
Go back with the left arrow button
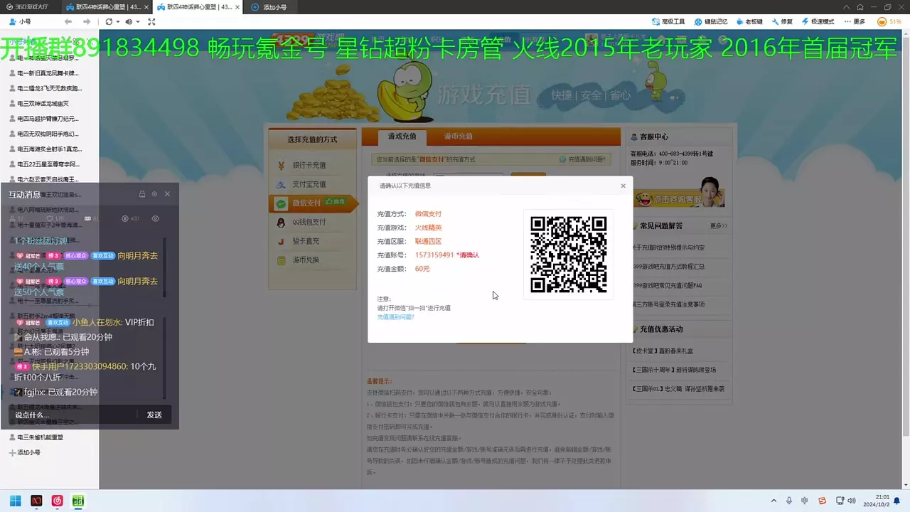pos(68,21)
